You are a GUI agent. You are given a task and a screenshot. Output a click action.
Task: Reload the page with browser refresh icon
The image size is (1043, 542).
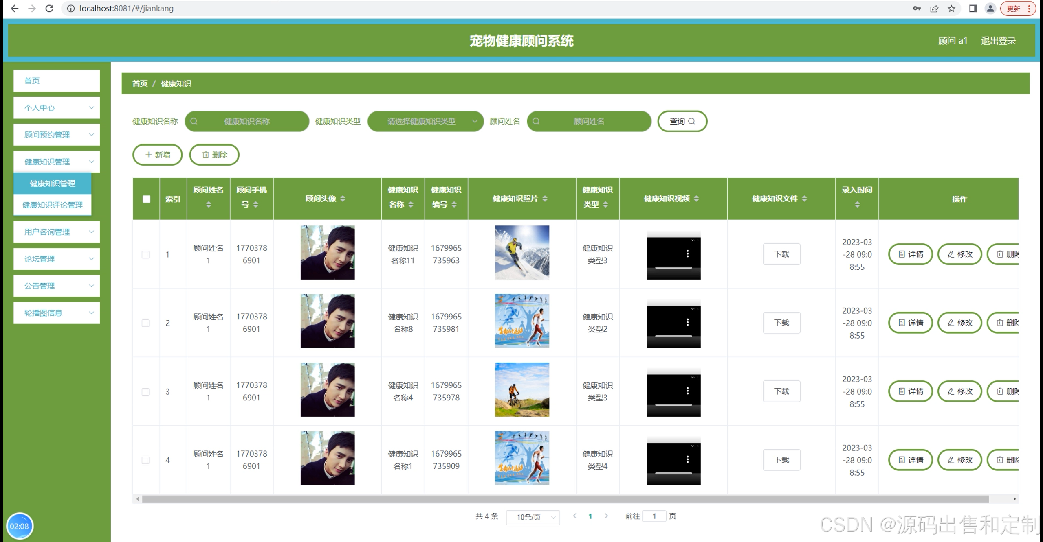[49, 8]
